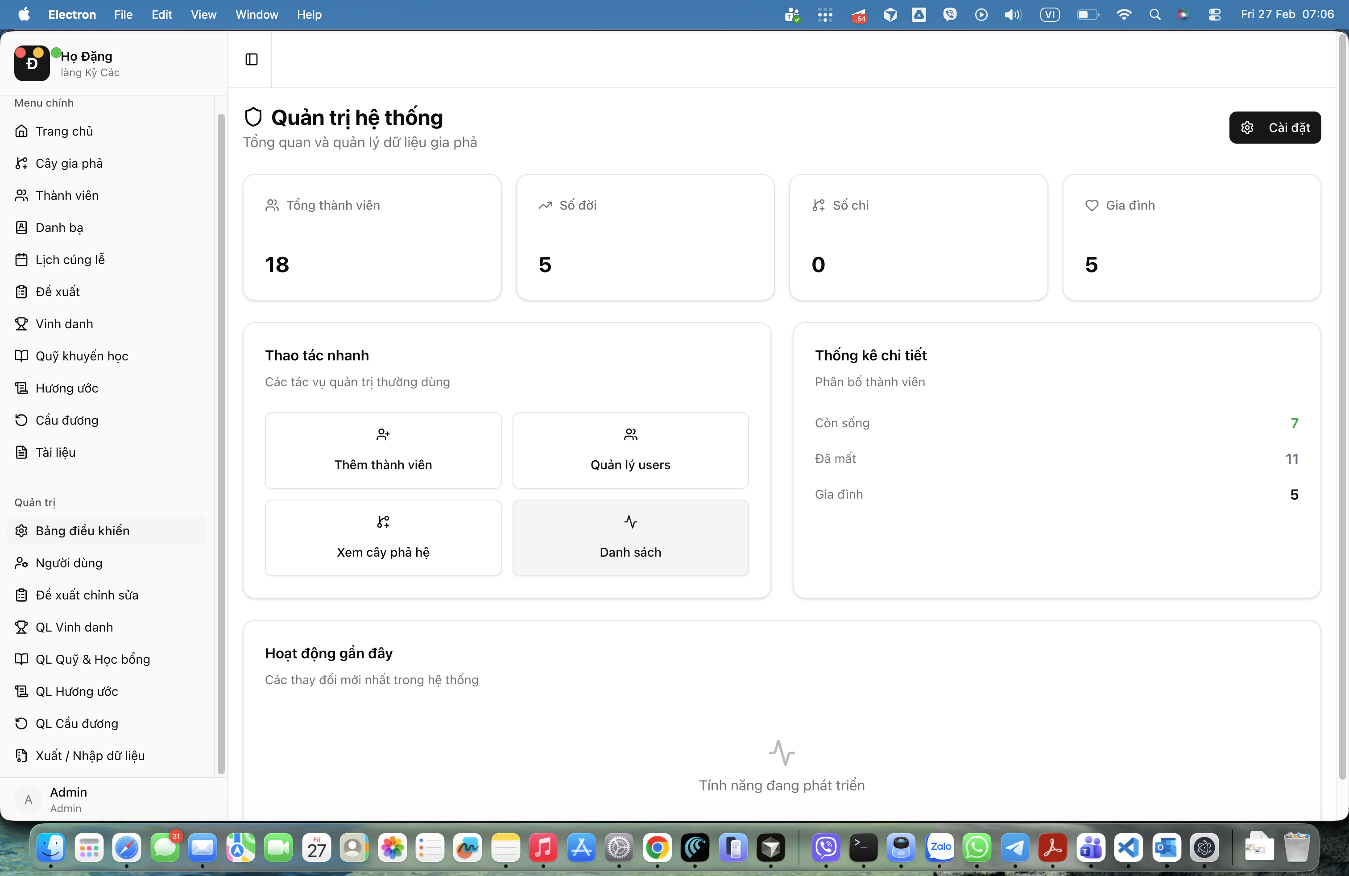Open the View menu

point(203,14)
